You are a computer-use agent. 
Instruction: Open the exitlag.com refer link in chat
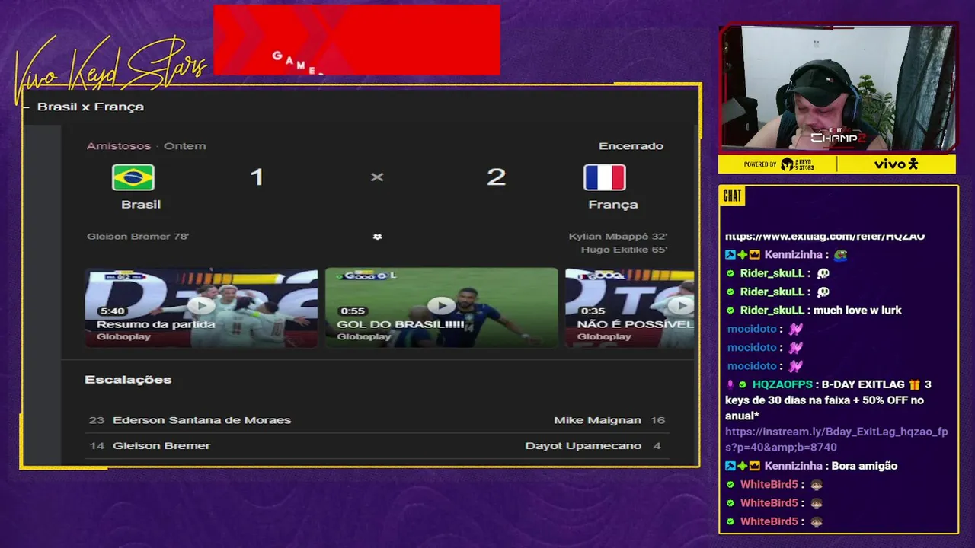point(825,237)
